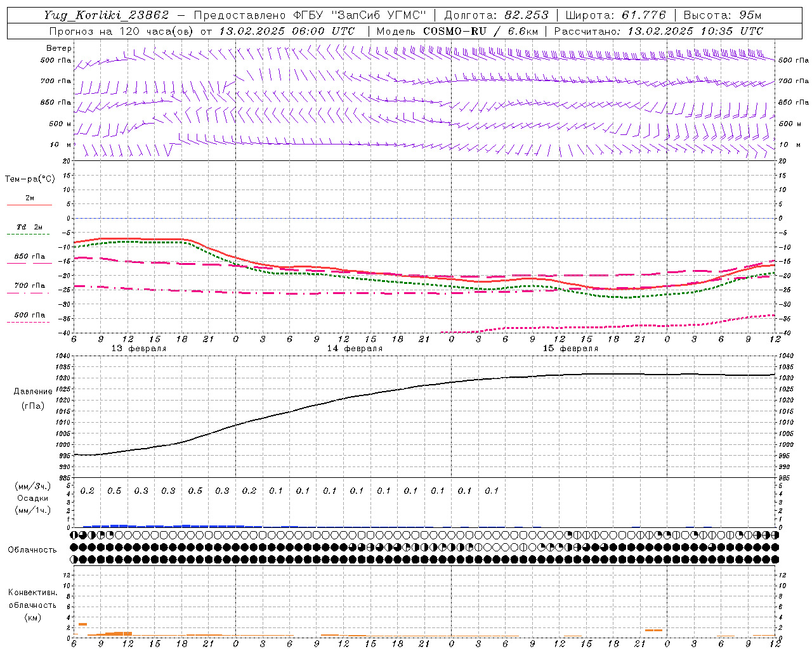Image resolution: width=812 pixels, height=649 pixels.
Task: Click the model name COSMO-RU / 6.6км
Action: click(x=480, y=31)
